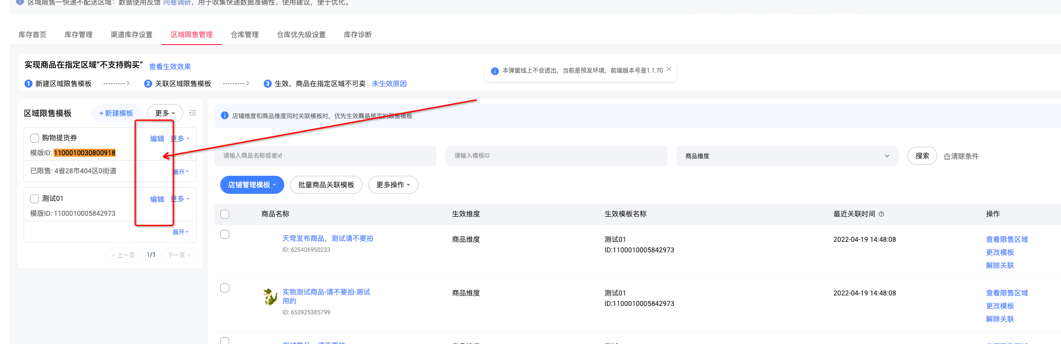The height and width of the screenshot is (344, 1061).
Task: Click the 清除条件 reset filters button
Action: click(x=961, y=156)
